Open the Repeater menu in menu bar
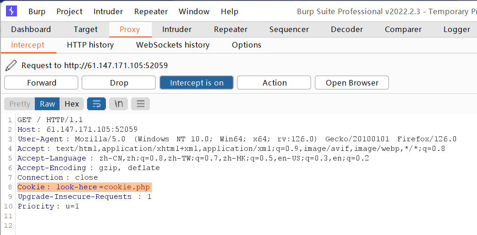Screen dimensions: 477x235 [x=151, y=11]
